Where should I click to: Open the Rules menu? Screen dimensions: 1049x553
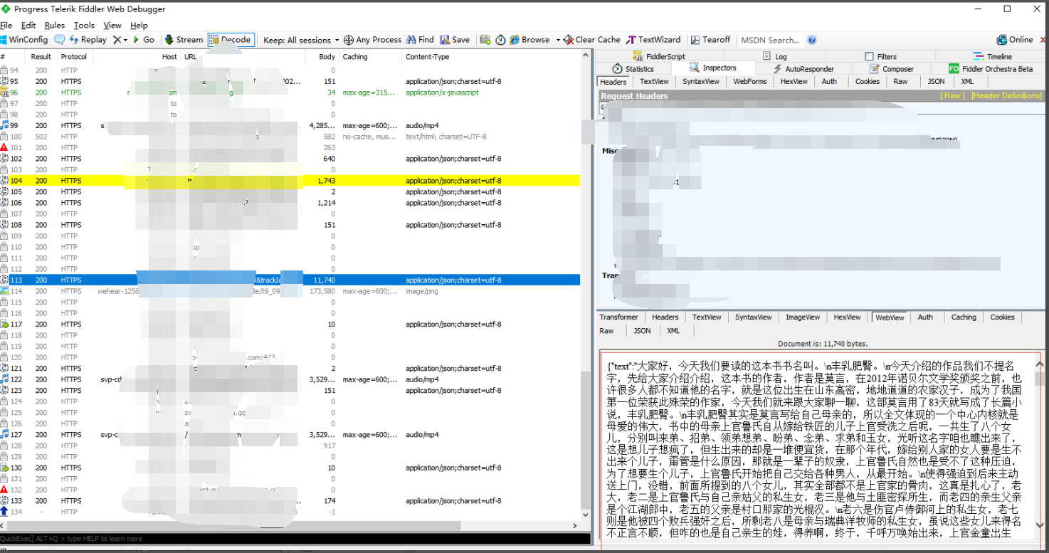[x=55, y=25]
